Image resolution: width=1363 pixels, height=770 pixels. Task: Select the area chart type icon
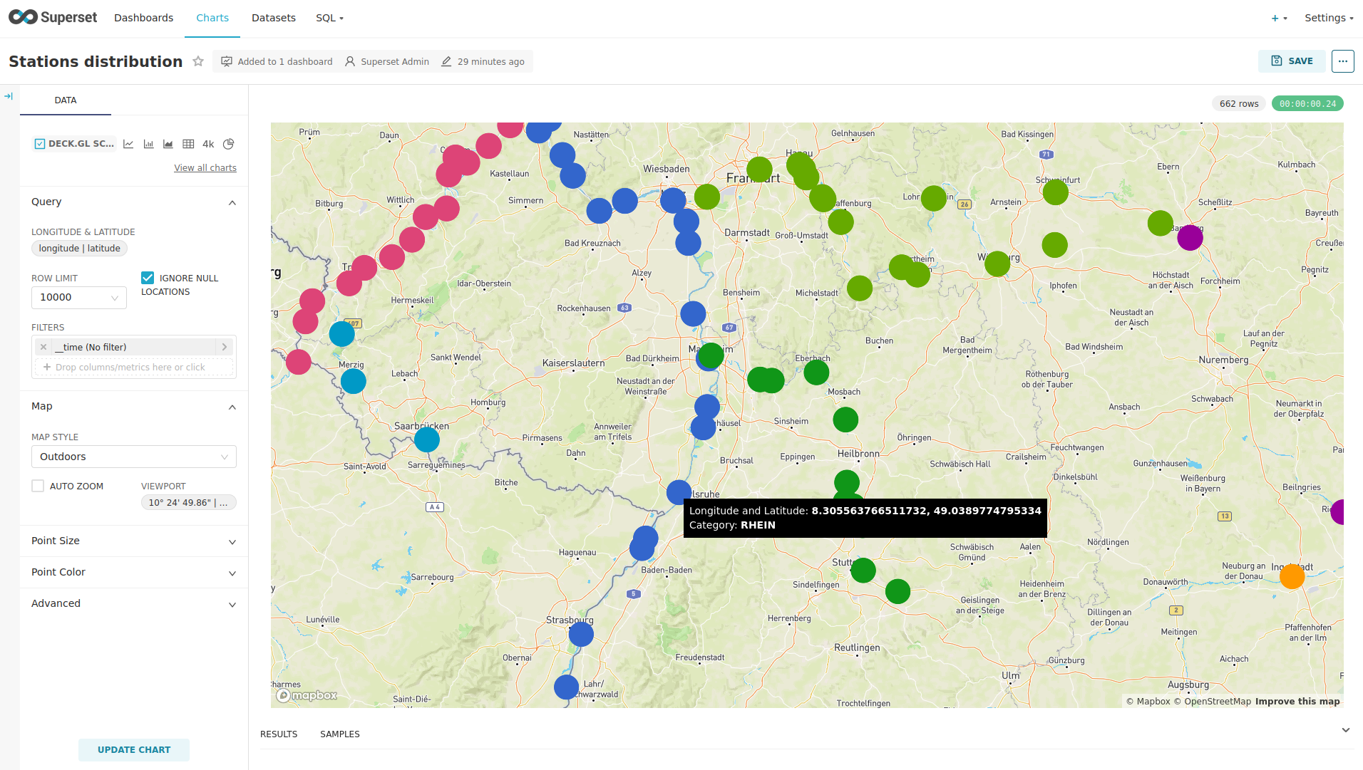[x=168, y=144]
